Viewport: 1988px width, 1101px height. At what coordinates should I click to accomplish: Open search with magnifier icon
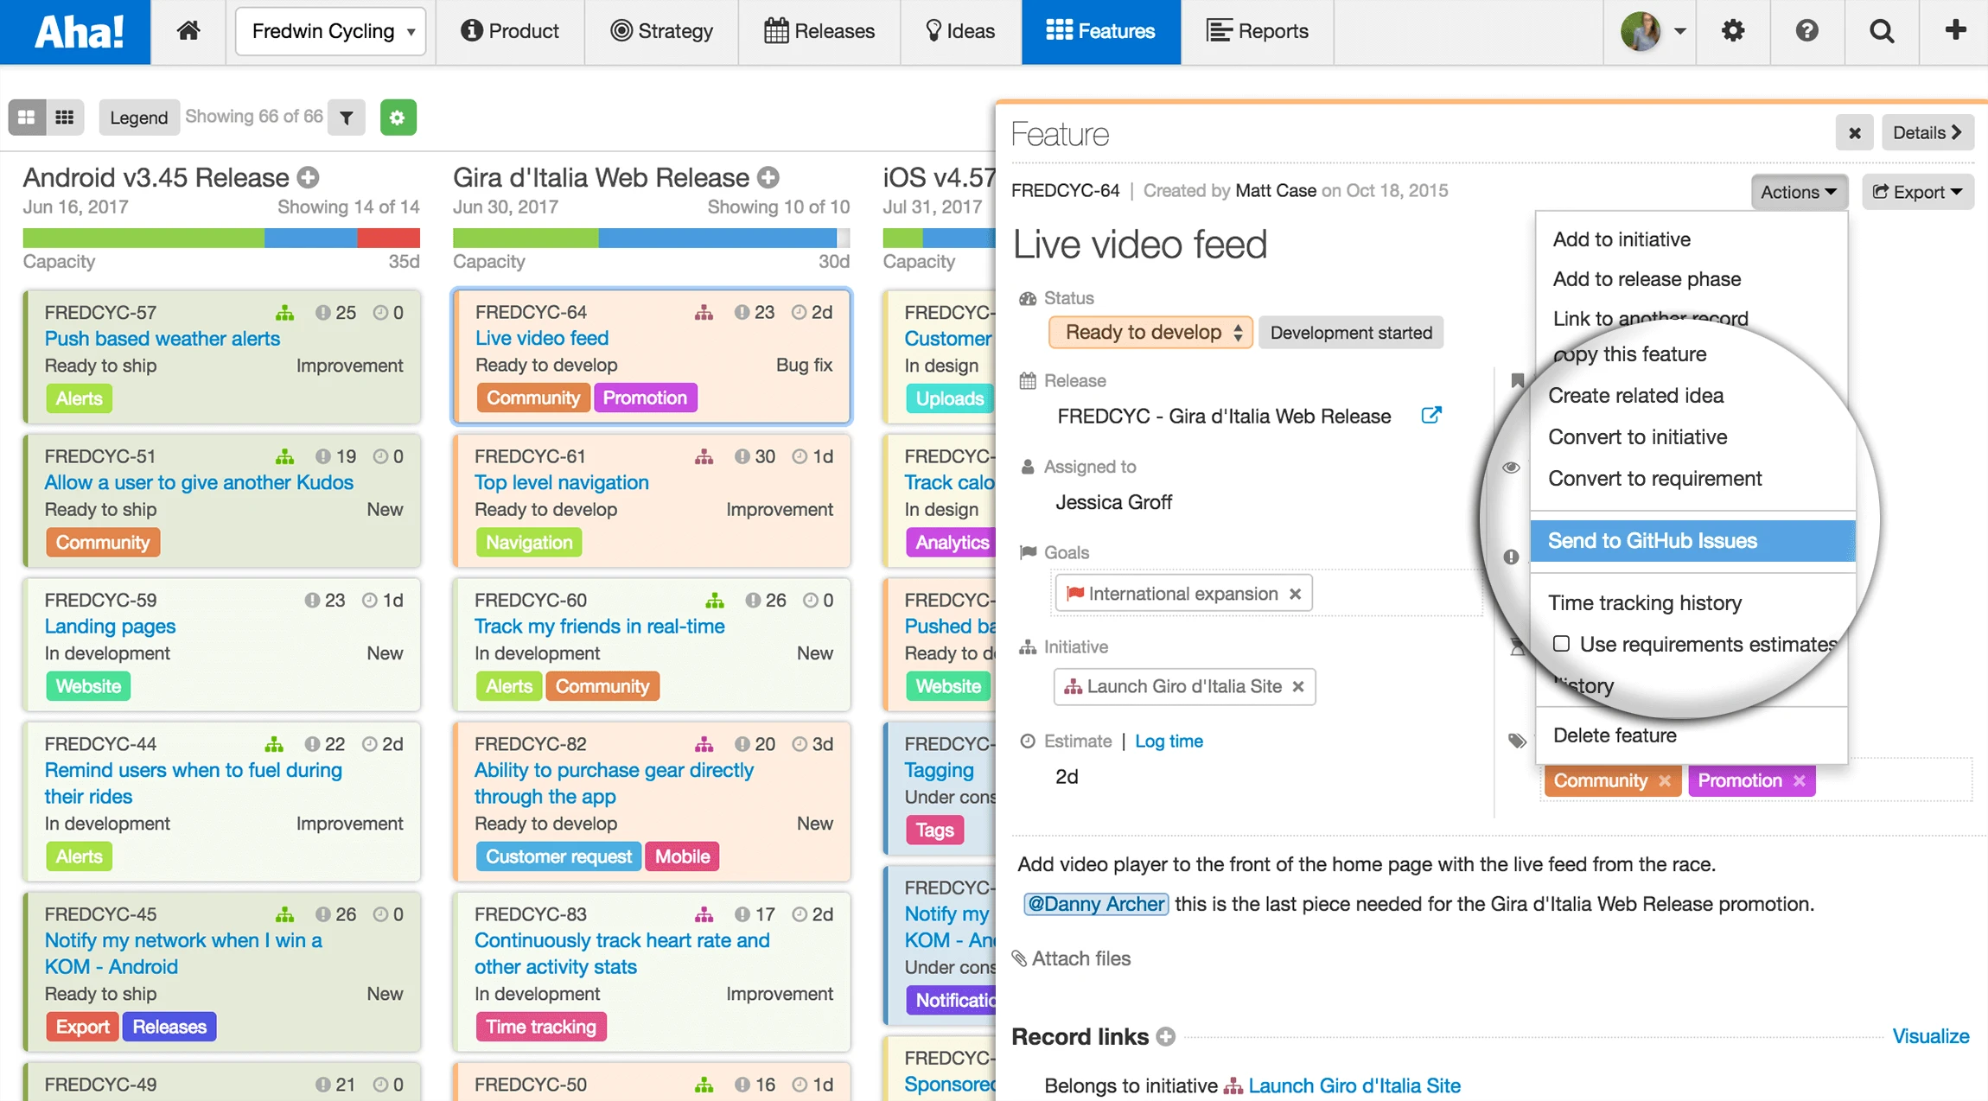pos(1882,31)
